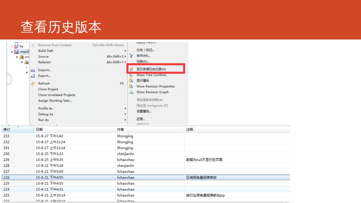Open the Build Path submenu
Image resolution: width=361 pixels, height=203 pixels.
46,51
